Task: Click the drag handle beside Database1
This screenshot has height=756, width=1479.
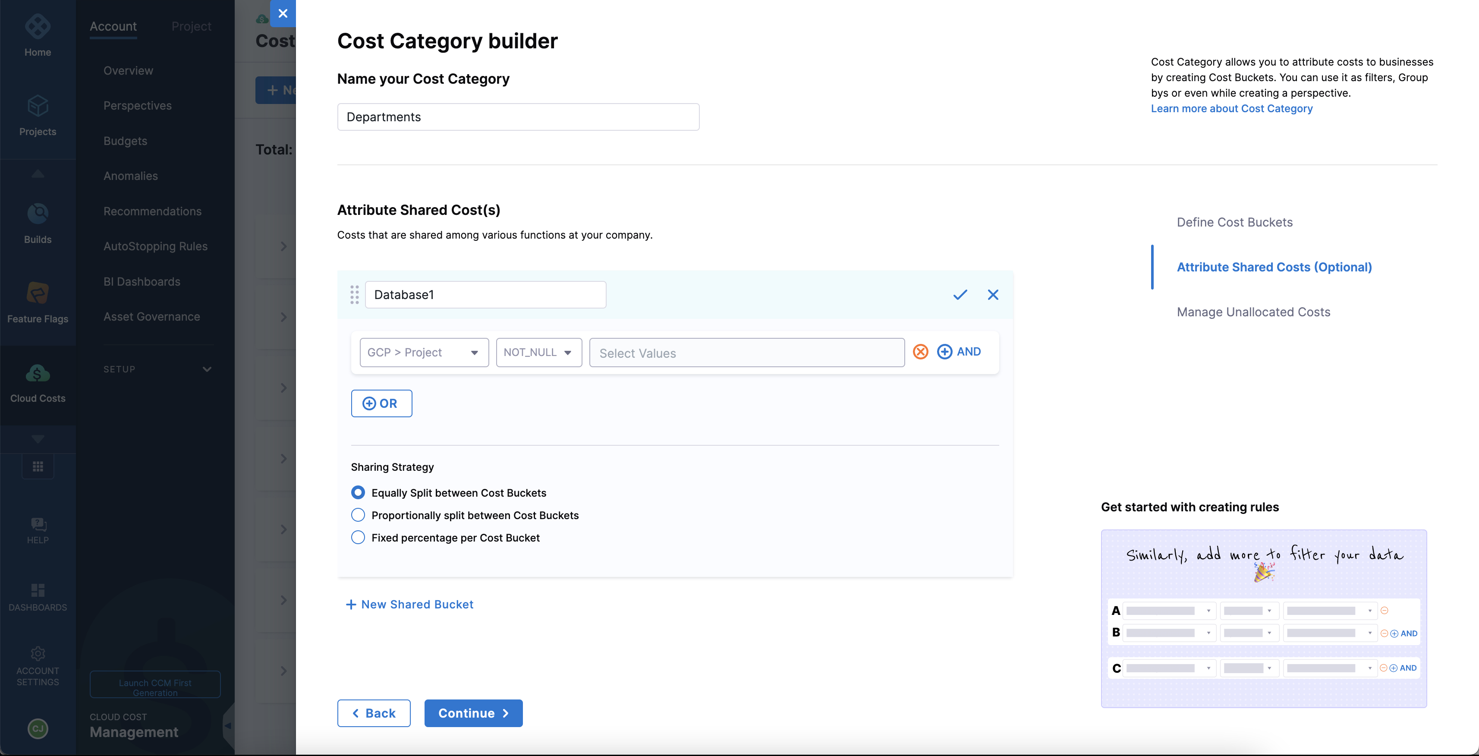Action: pyautogui.click(x=354, y=294)
